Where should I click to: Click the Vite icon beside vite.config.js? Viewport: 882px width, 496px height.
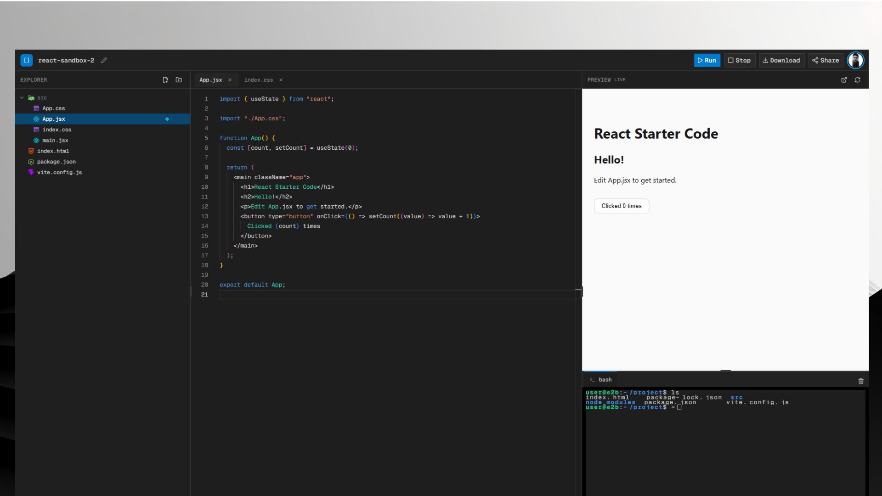[31, 172]
